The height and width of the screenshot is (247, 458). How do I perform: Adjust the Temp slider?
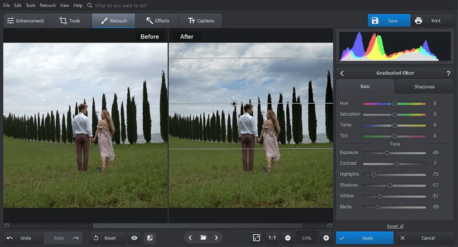[394, 125]
